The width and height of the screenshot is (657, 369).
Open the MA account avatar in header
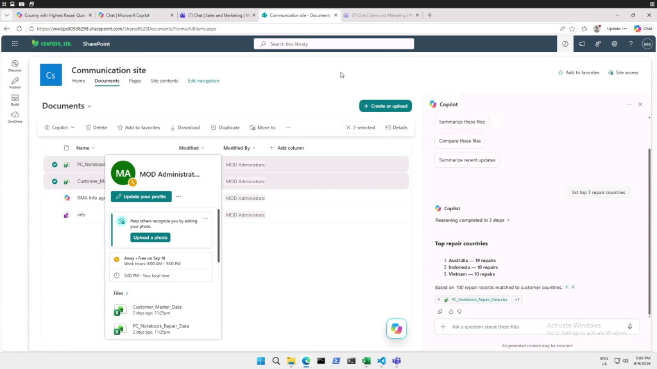[647, 44]
